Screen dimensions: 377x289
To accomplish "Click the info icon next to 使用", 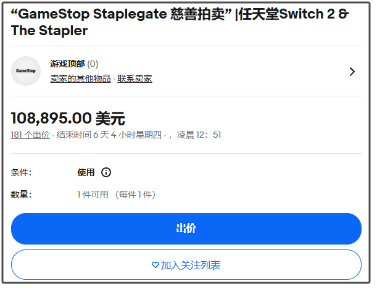I will coord(106,172).
